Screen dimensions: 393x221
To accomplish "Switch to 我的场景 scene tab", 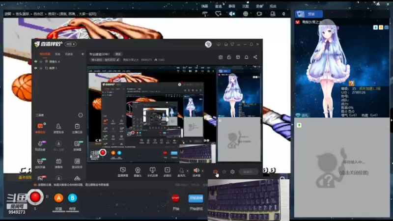I will [45, 54].
